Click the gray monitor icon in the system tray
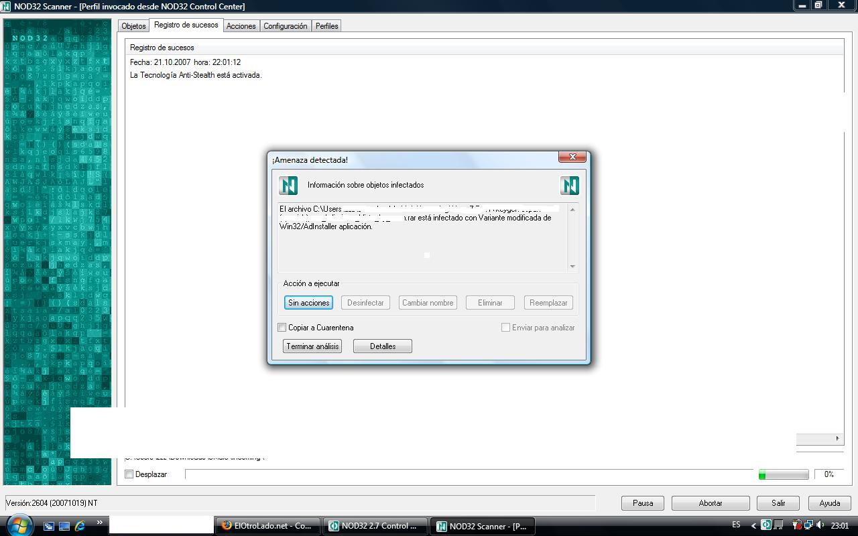Viewport: 858px width, 536px height. click(778, 525)
